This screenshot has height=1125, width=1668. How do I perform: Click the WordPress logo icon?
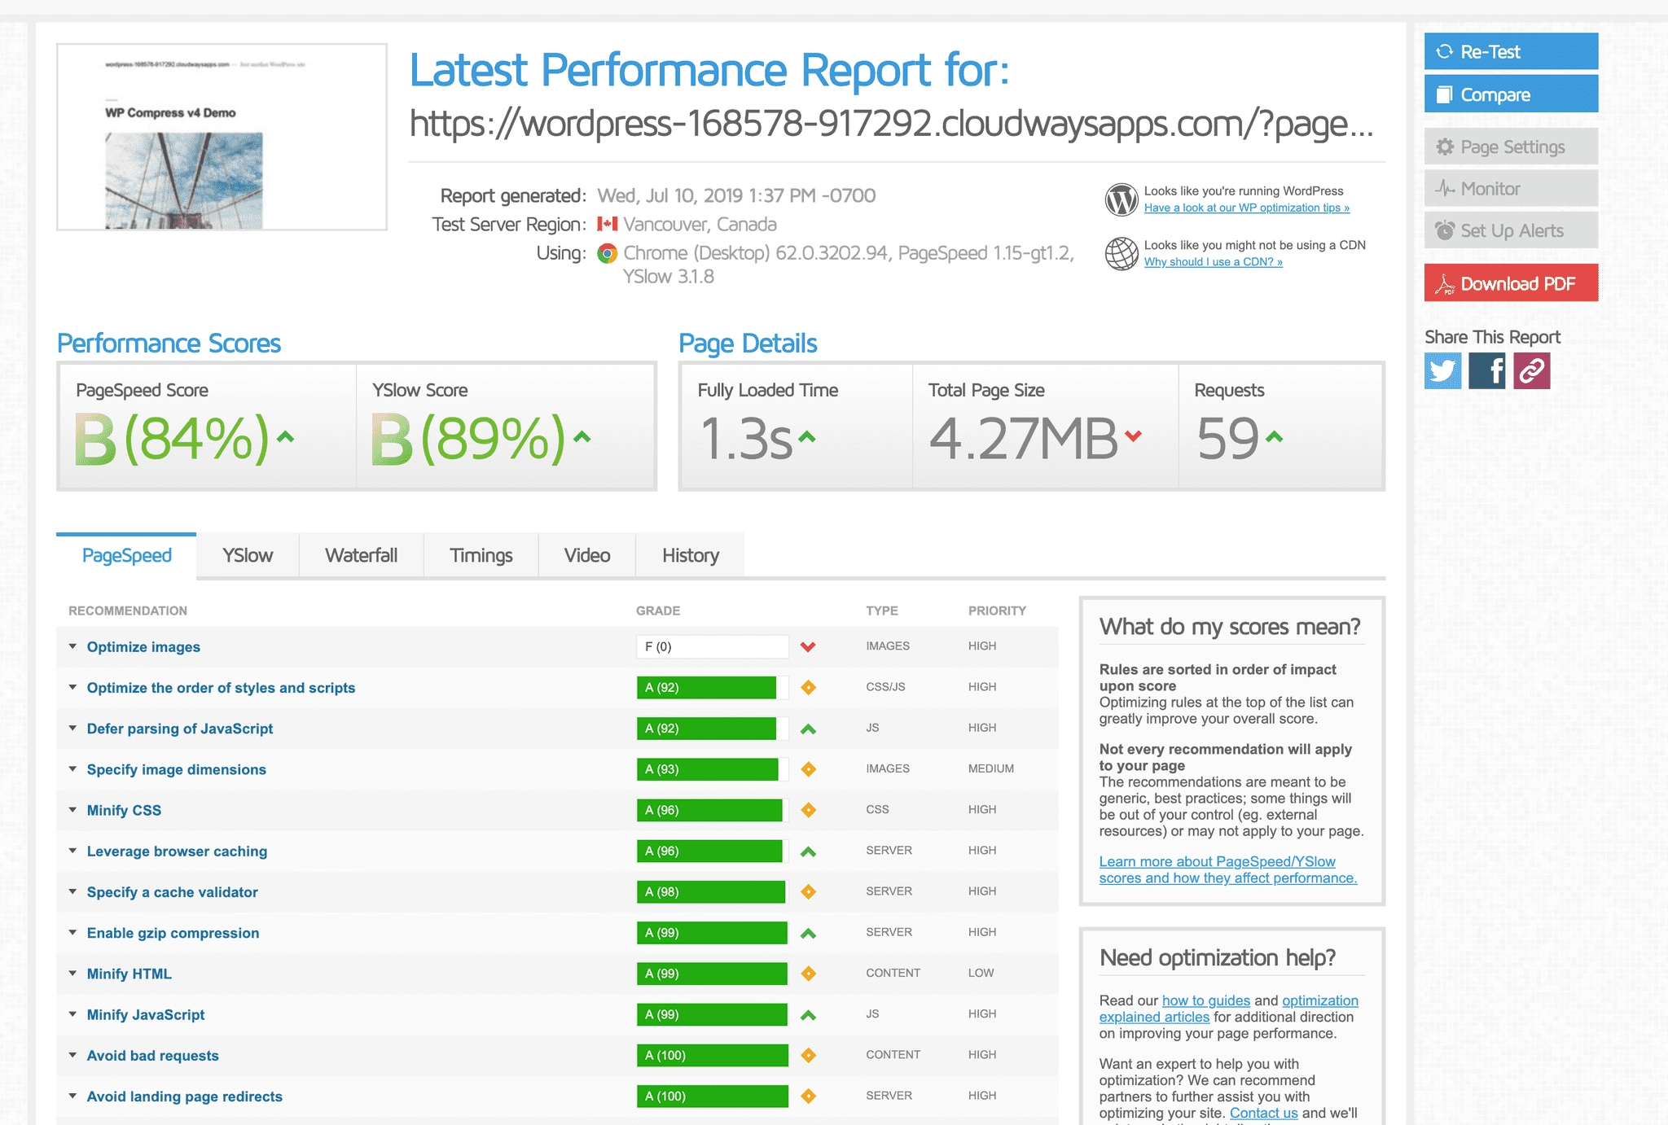click(x=1122, y=199)
